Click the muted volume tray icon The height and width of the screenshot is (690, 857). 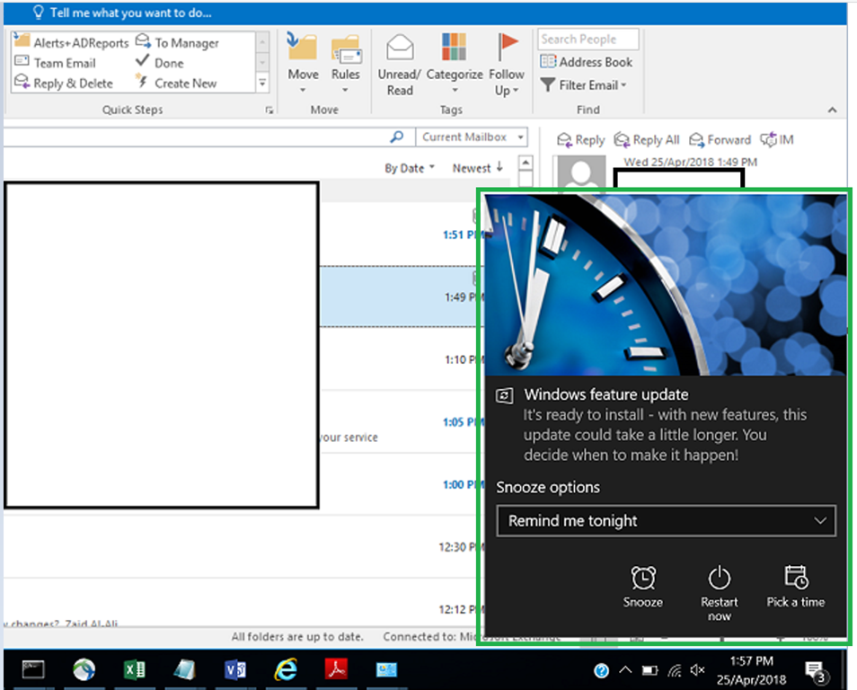pos(697,669)
